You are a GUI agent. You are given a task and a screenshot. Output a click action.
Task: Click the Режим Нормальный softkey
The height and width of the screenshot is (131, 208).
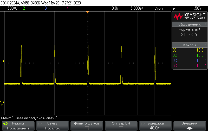click(18, 126)
